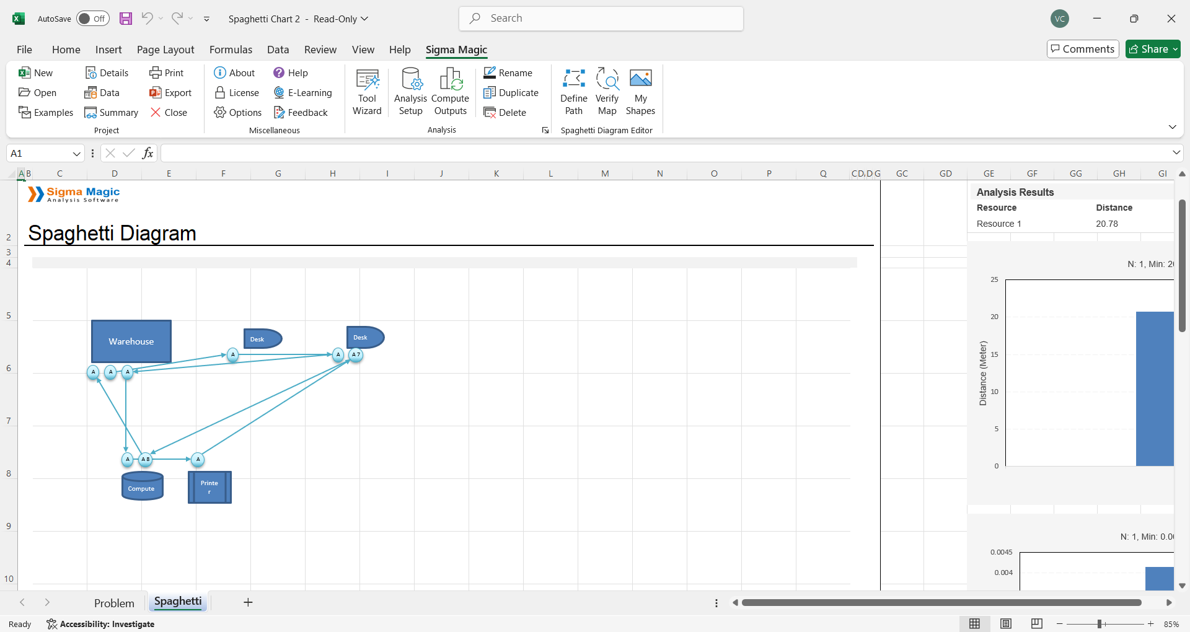
Task: Open the Formulas ribbon tab
Action: [x=231, y=50]
